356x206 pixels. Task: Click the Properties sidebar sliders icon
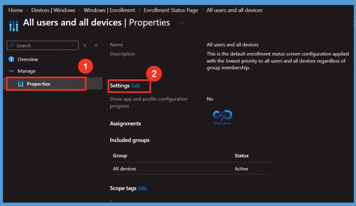(x=21, y=84)
